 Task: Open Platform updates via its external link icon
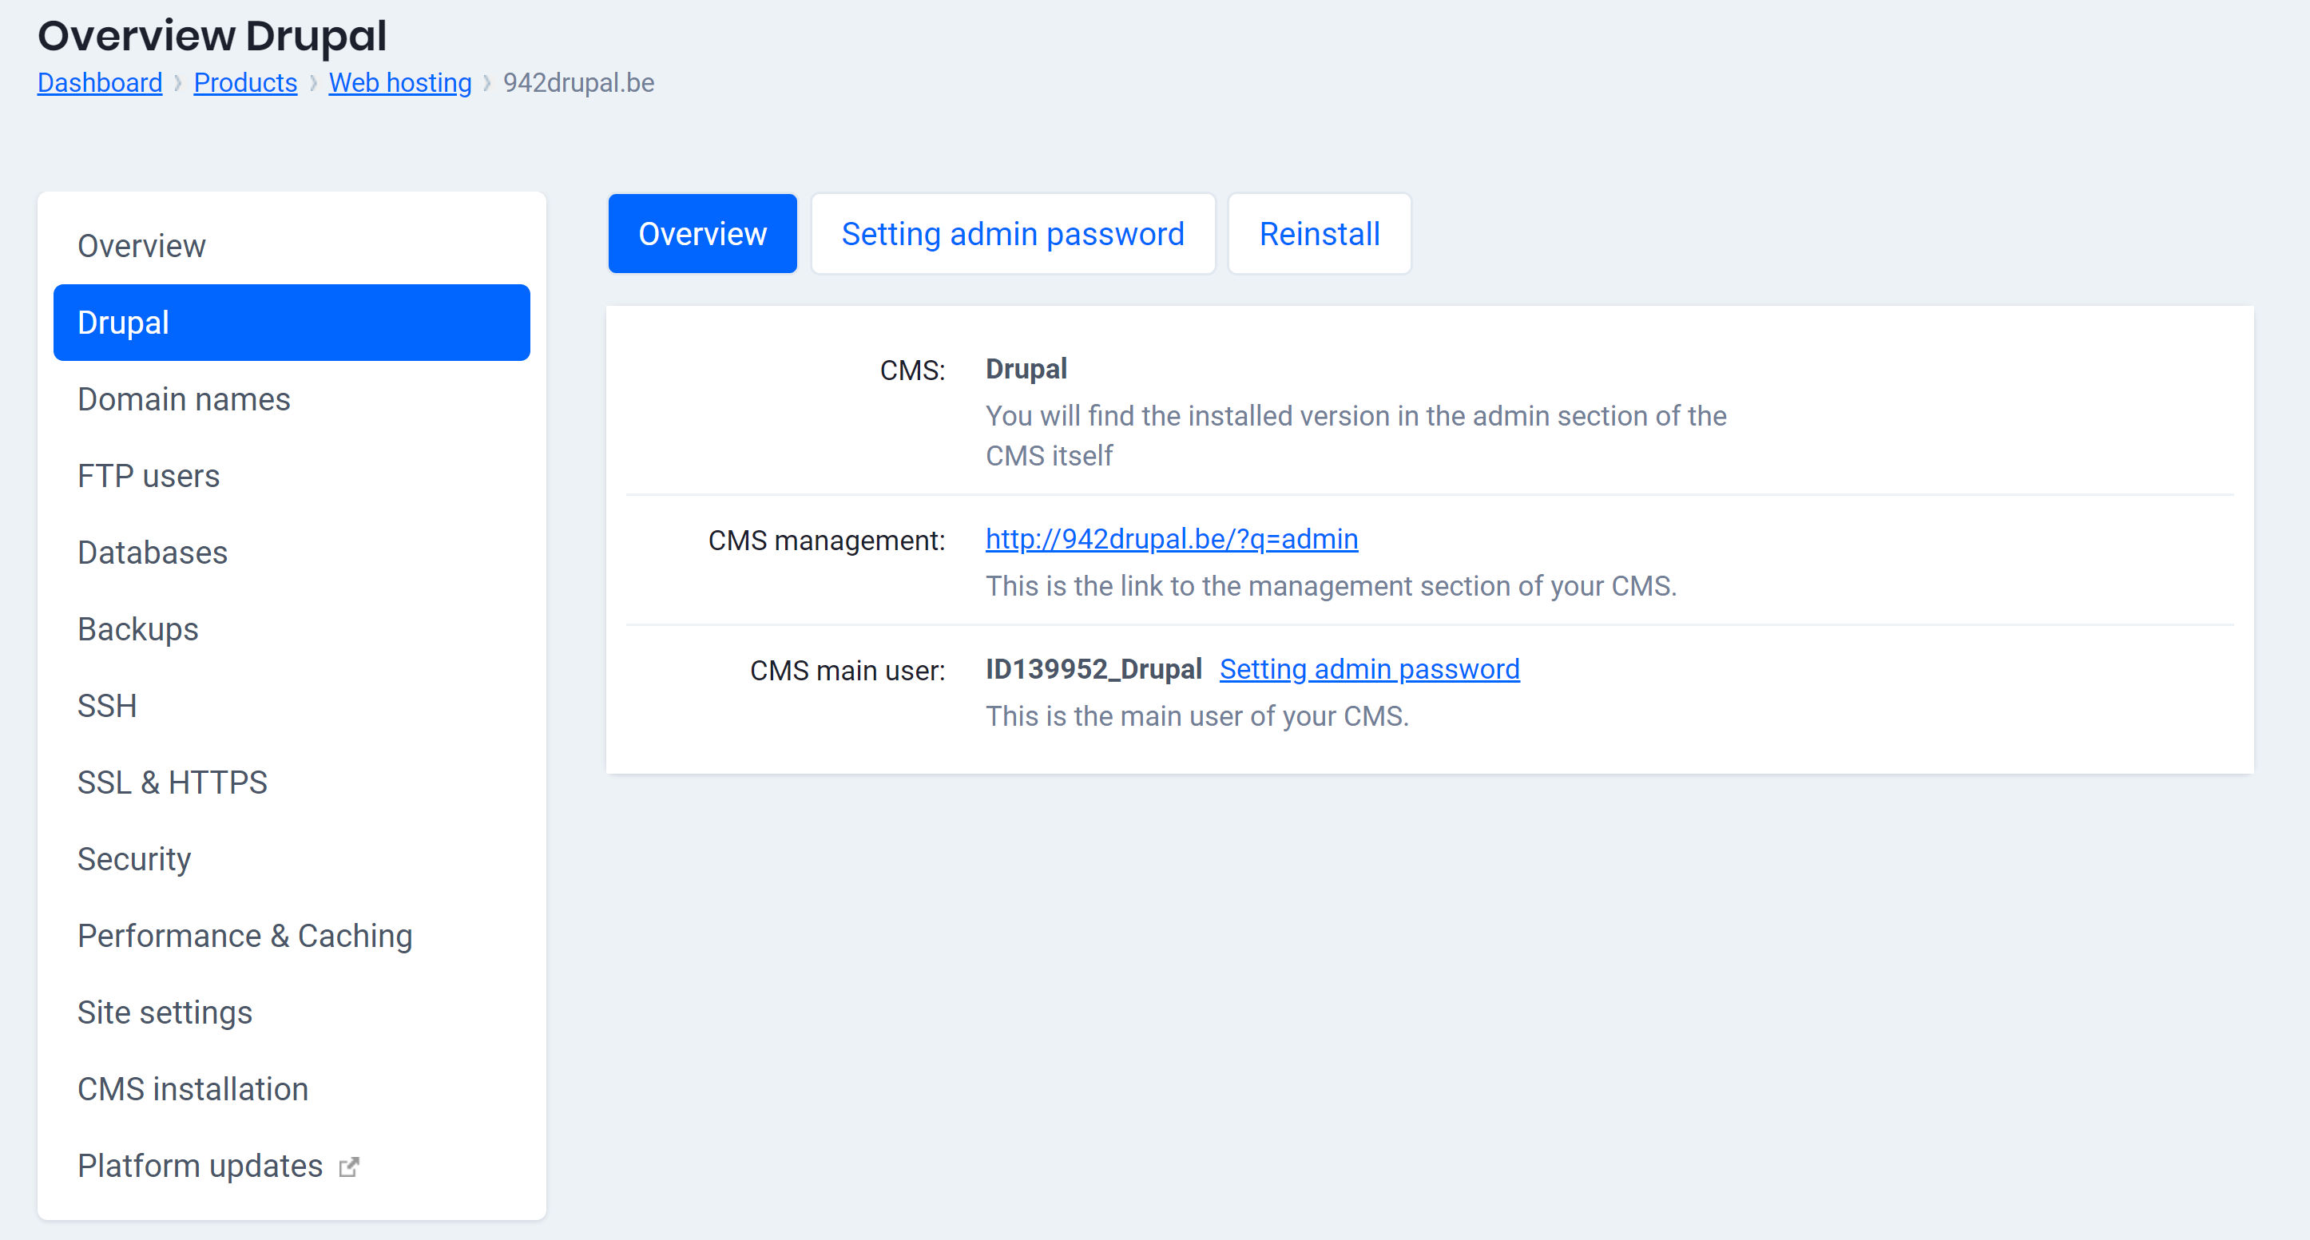coord(349,1166)
